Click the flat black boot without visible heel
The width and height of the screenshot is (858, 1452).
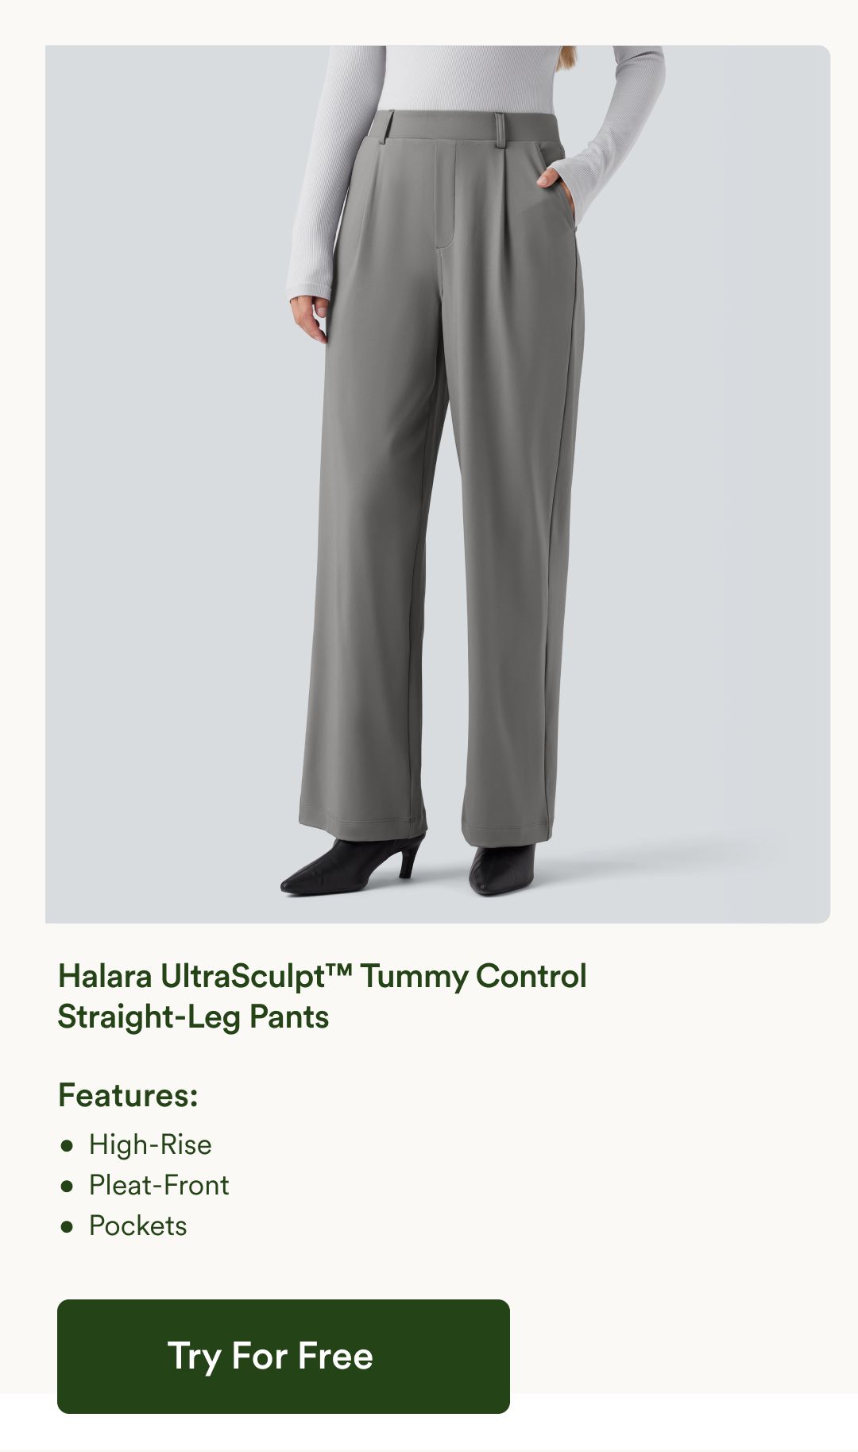(502, 869)
